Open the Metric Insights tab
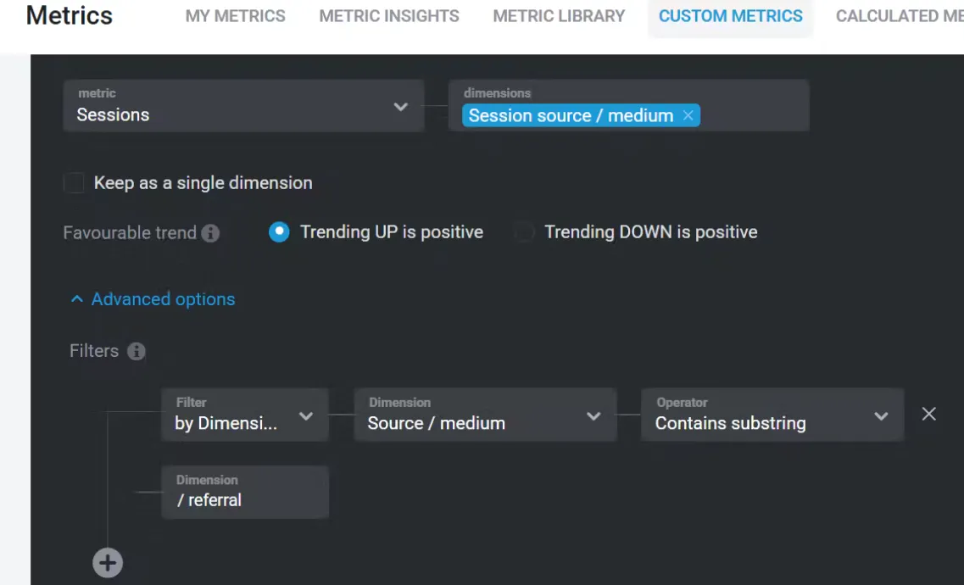Screen dimensions: 964x585 (x=389, y=16)
